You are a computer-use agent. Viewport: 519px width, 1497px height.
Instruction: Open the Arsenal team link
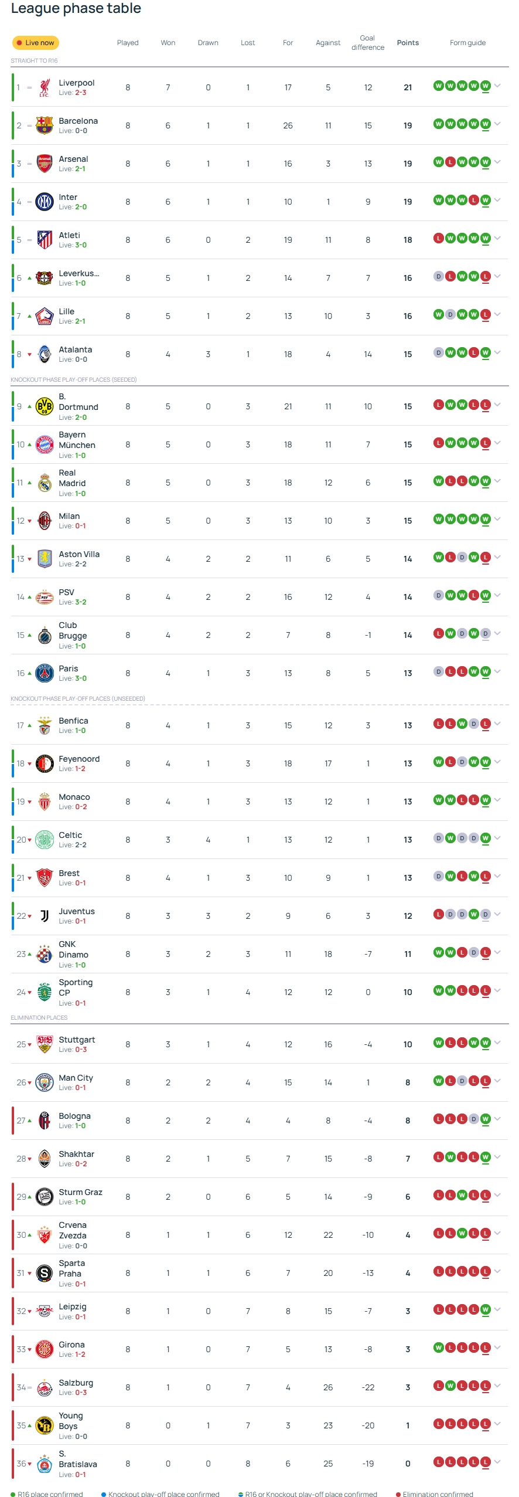point(73,159)
